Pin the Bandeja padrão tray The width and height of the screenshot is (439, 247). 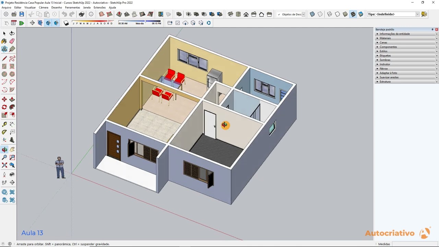click(x=432, y=30)
